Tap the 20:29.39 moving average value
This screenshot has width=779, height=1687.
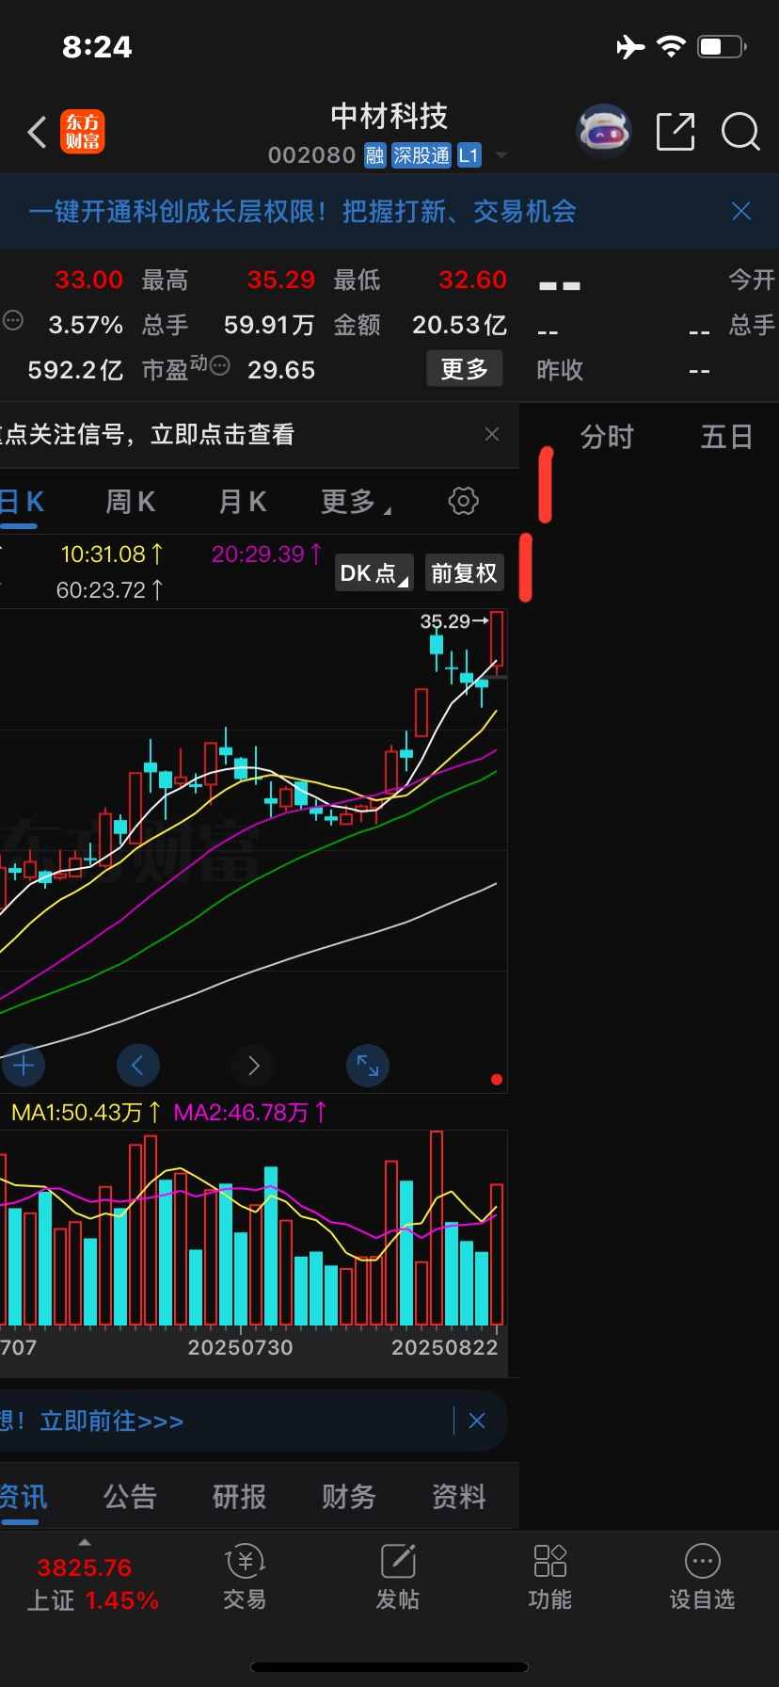coord(267,554)
